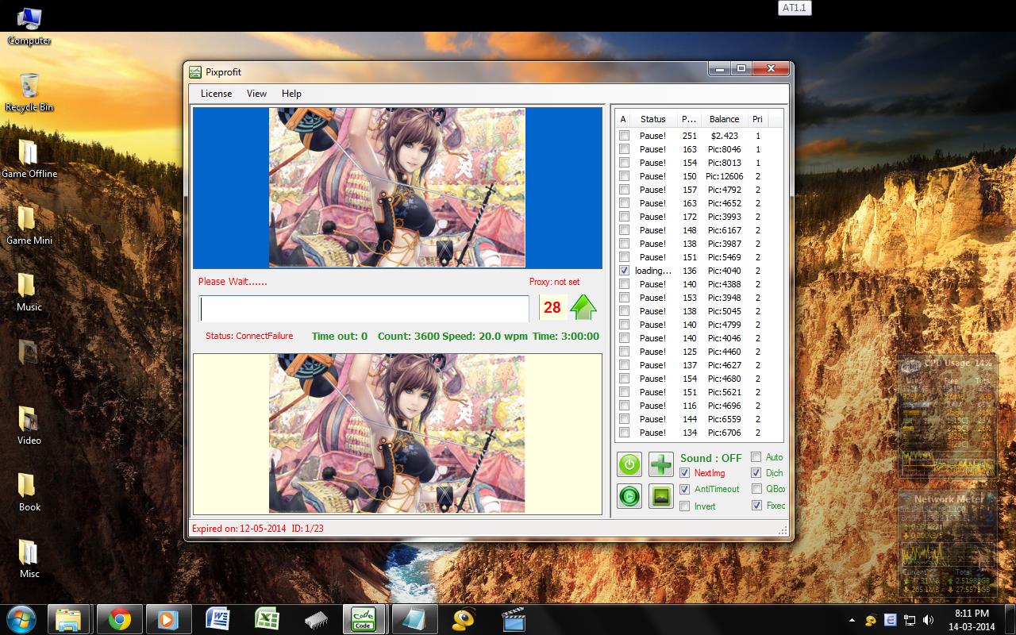Open the taskbar clock showing 8:11 PM
Viewport: 1016px width, 635px height.
972,620
